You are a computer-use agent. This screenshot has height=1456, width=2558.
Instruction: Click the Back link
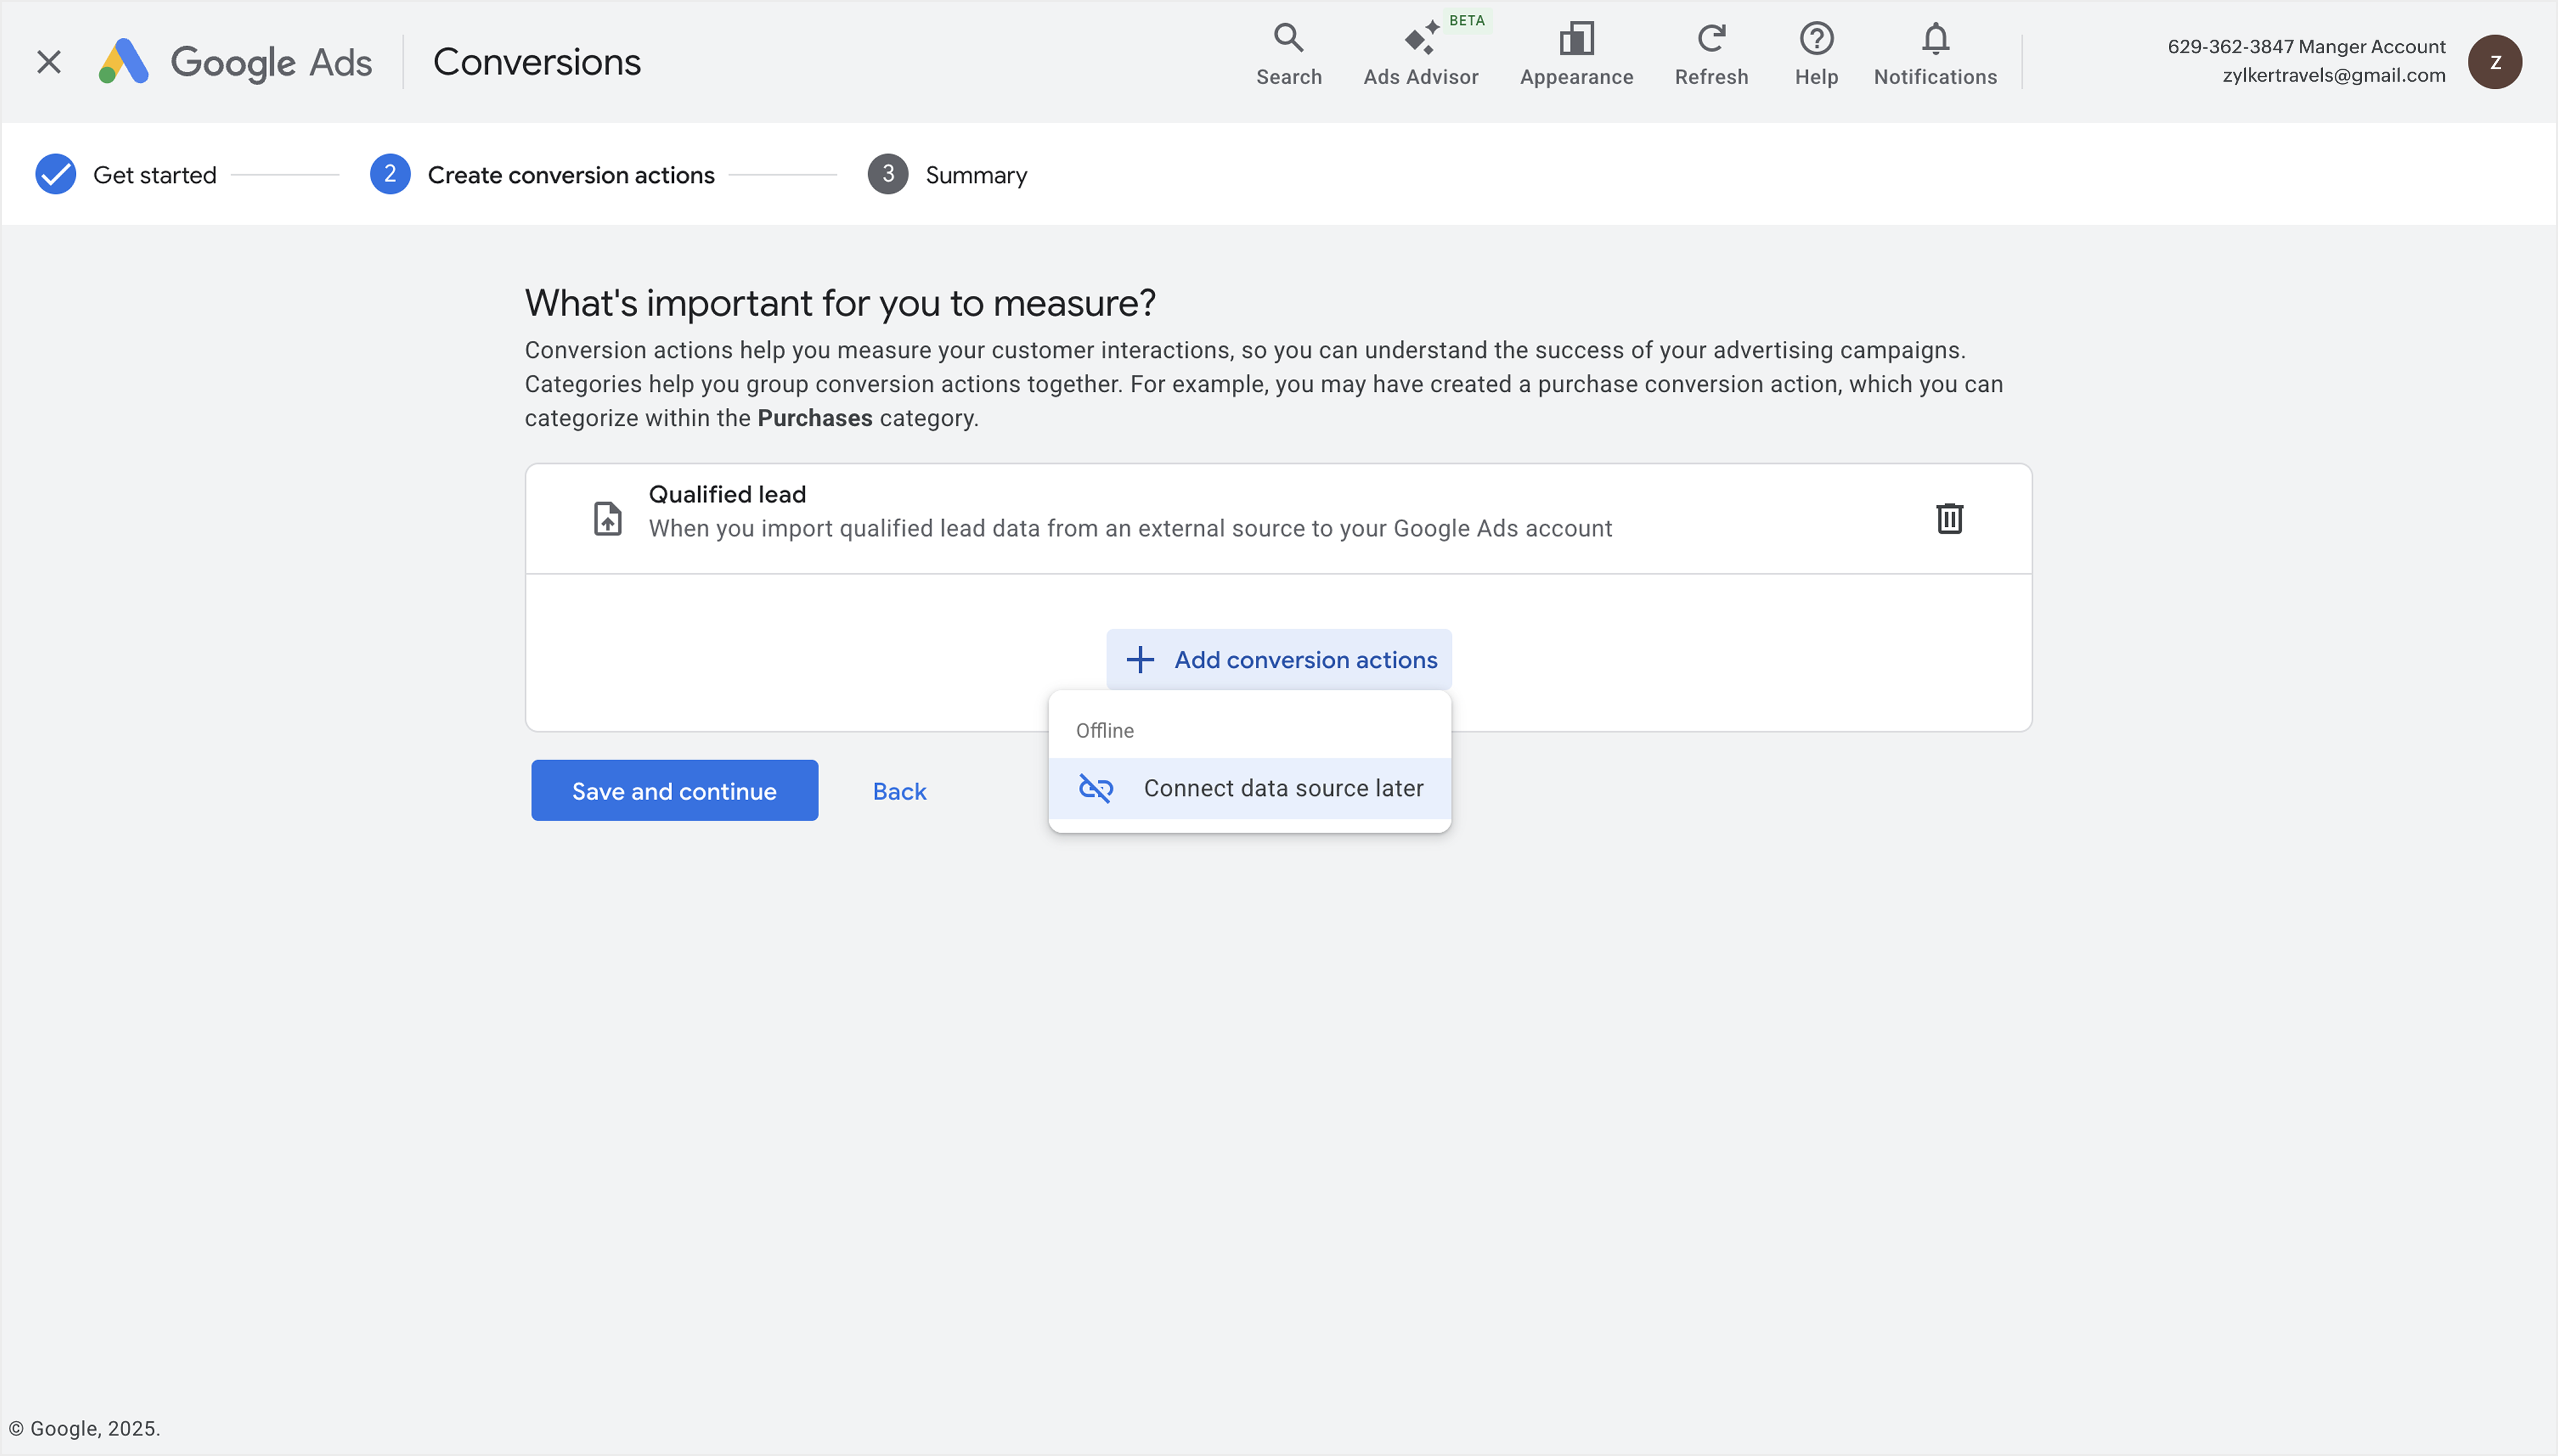tap(898, 792)
